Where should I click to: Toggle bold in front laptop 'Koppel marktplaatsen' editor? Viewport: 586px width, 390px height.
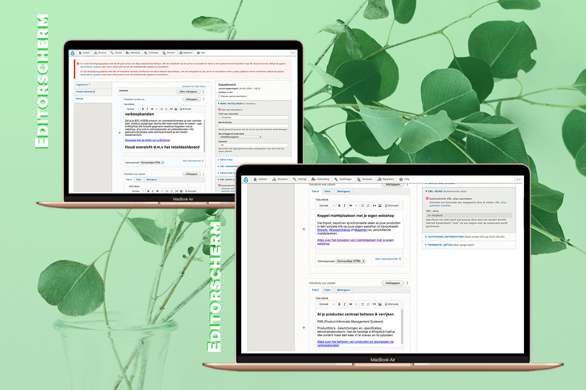pyautogui.click(x=339, y=206)
